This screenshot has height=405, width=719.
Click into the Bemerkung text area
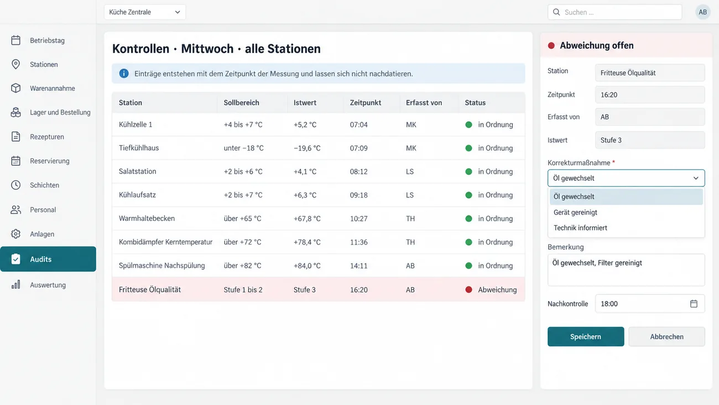[x=626, y=270]
